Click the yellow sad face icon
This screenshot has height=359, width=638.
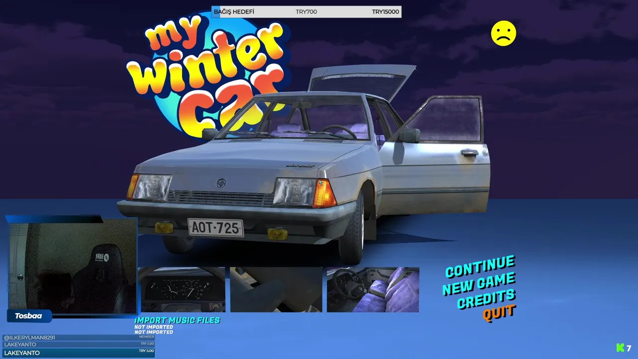503,33
